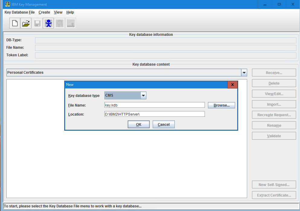The image size is (300, 211).
Task: Click the OK button in the New dialog
Action: pyautogui.click(x=139, y=124)
